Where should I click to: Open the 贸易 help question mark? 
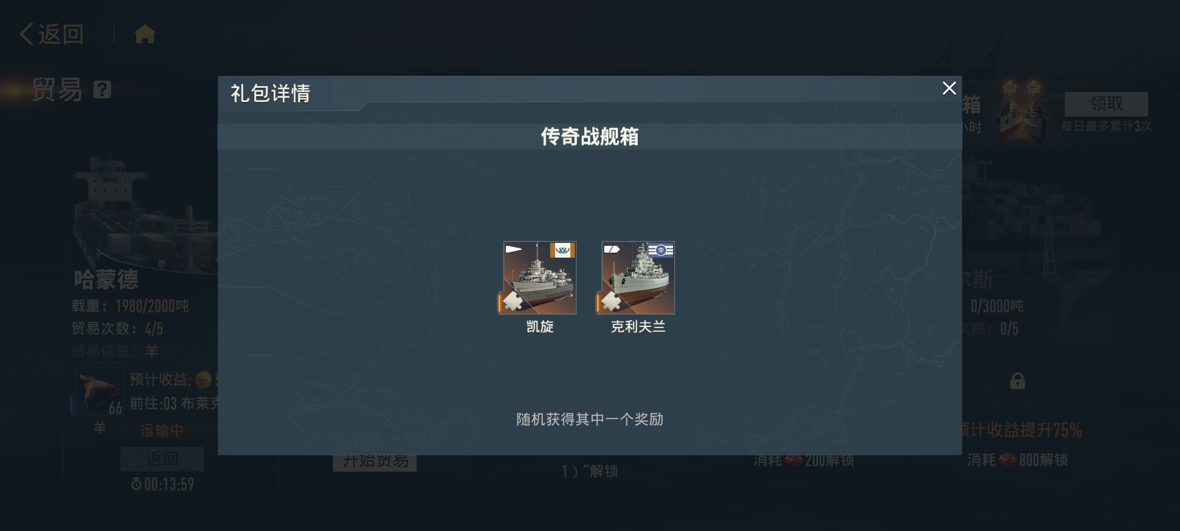pyautogui.click(x=102, y=89)
